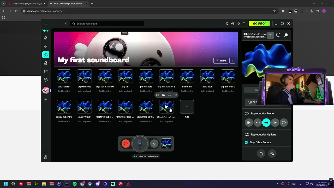Click the share globe icon in hover toolbar

point(163,95)
